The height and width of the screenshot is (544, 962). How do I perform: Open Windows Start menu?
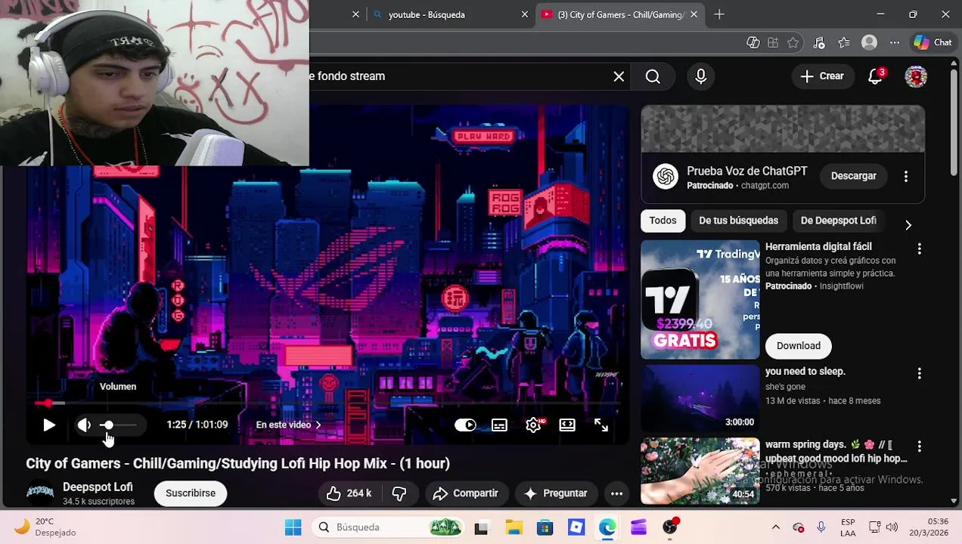293,527
